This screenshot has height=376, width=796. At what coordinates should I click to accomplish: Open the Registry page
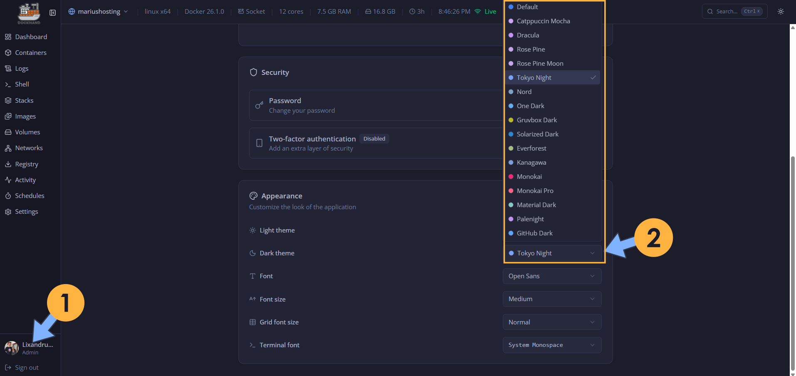pyautogui.click(x=26, y=164)
